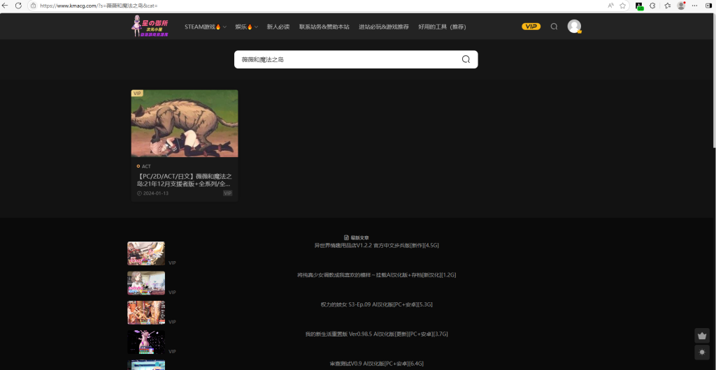The image size is (716, 370).
Task: Click the page vertical scrollbar
Action: click(714, 82)
